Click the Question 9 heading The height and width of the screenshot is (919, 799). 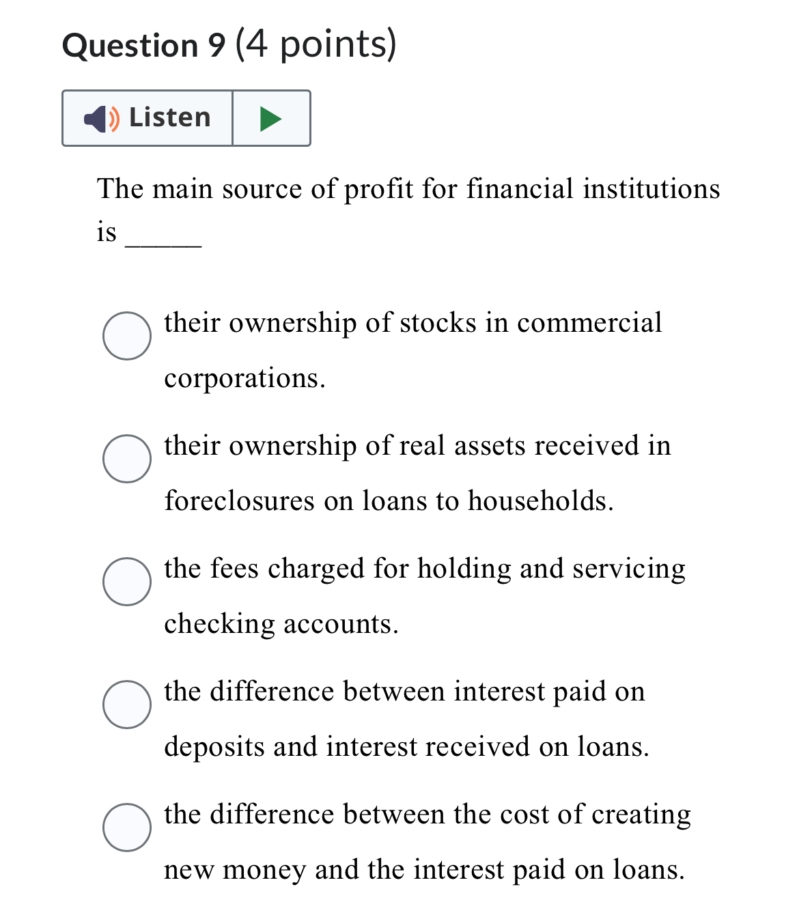[229, 45]
